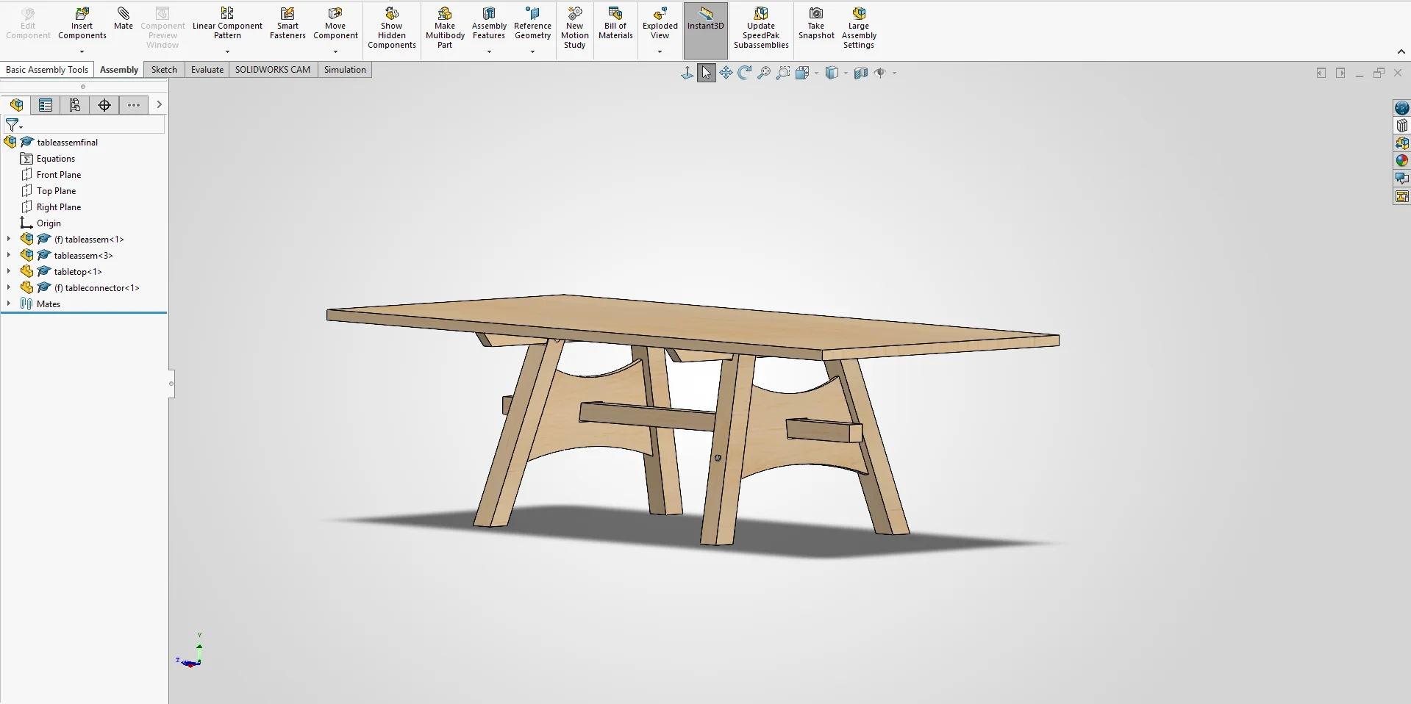
Task: Expand the Mates folder
Action: [9, 303]
